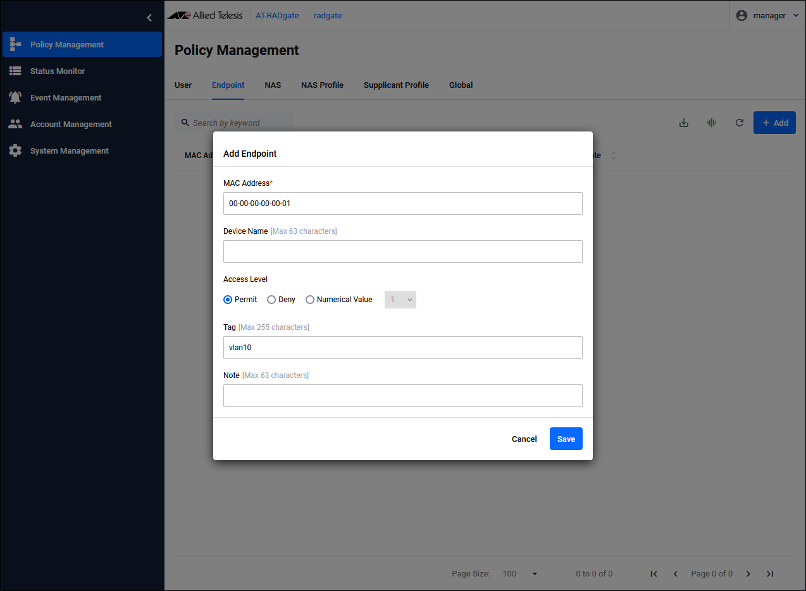
Task: Go to the last page icon
Action: tap(770, 574)
